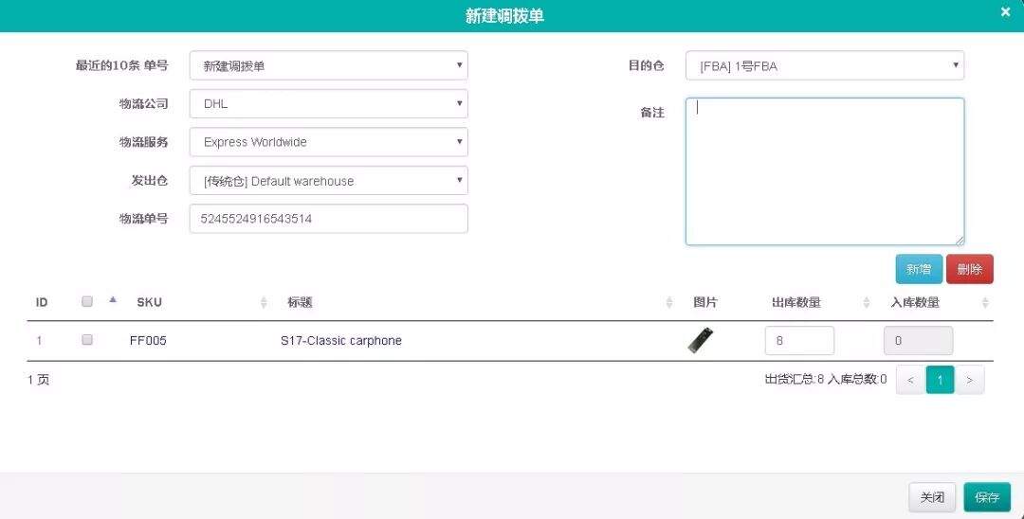The image size is (1024, 519).
Task: Click the resize grip of 备注 textarea
Action: coord(960,241)
